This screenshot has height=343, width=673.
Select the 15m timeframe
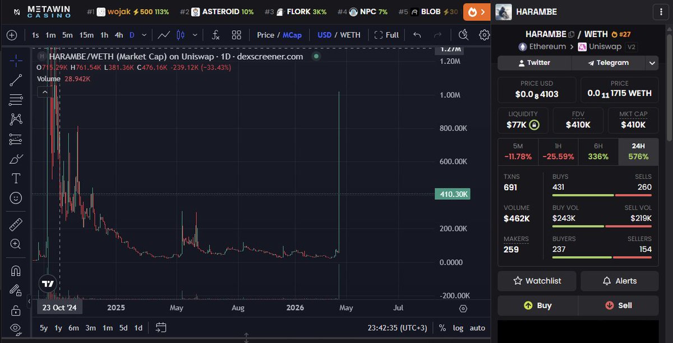tap(86, 35)
